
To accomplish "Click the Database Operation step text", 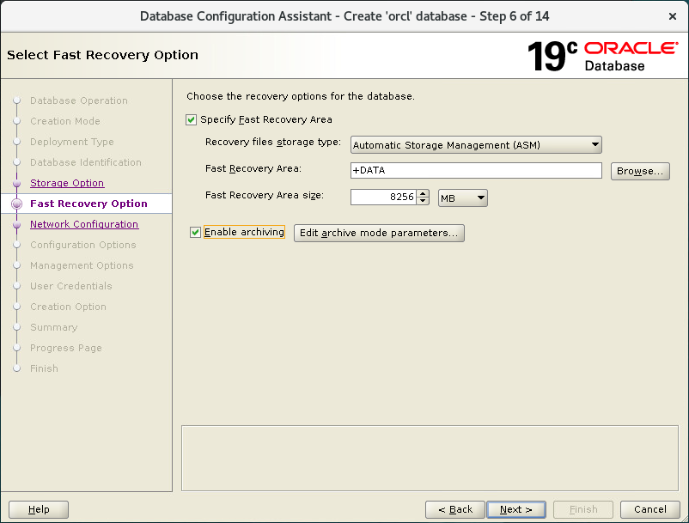I will coord(79,100).
